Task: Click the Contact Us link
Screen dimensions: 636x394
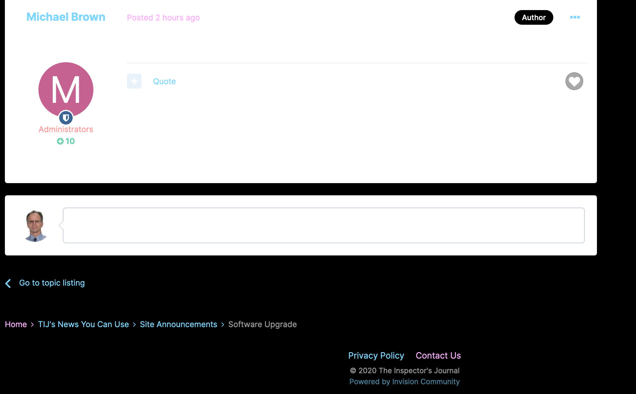Action: point(438,356)
